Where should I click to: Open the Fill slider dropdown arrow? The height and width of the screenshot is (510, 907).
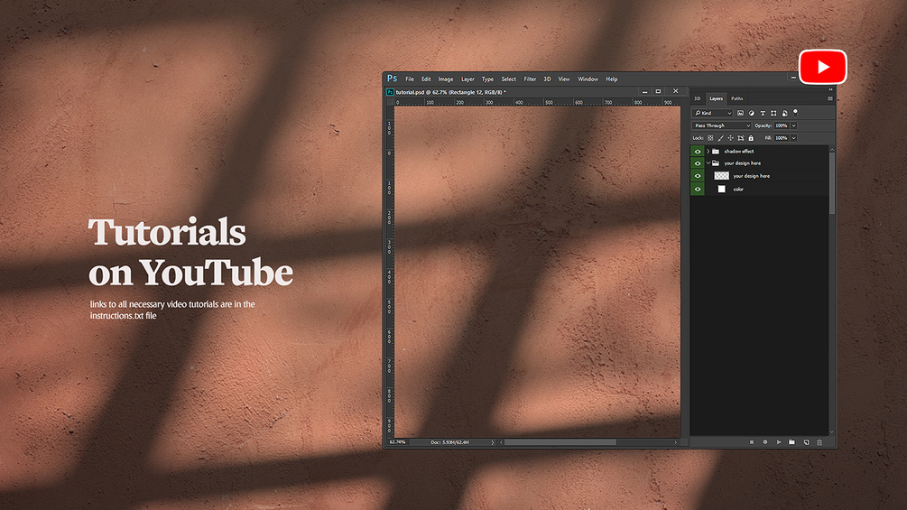coord(793,138)
